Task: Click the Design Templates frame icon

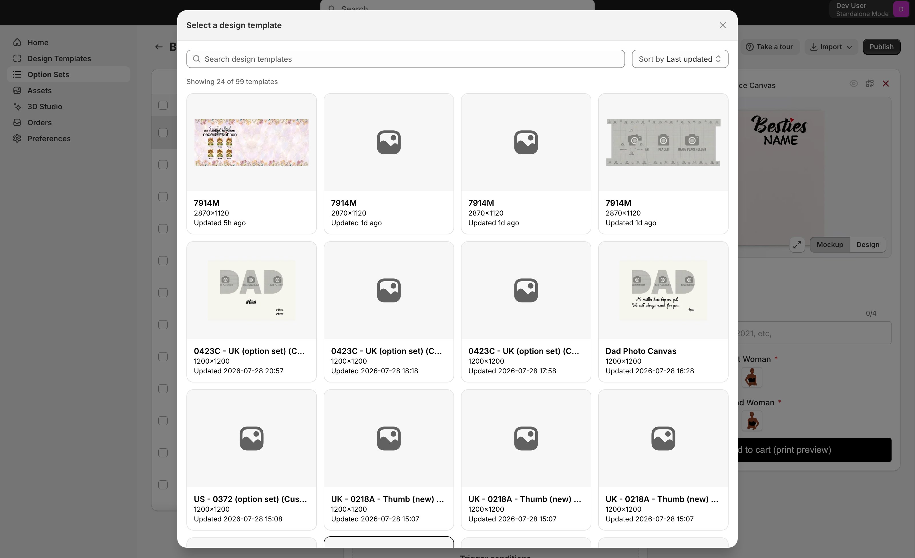Action: pyautogui.click(x=17, y=58)
